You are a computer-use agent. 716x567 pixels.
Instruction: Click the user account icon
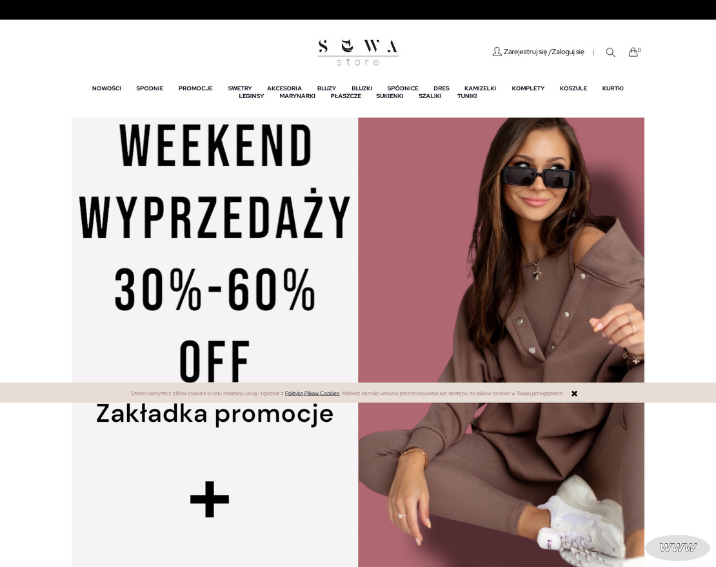tap(497, 52)
